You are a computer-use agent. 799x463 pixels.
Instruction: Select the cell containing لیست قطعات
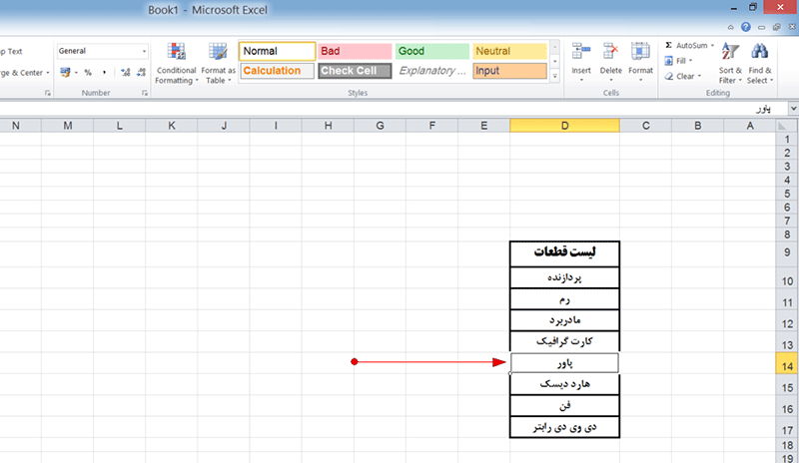[564, 253]
